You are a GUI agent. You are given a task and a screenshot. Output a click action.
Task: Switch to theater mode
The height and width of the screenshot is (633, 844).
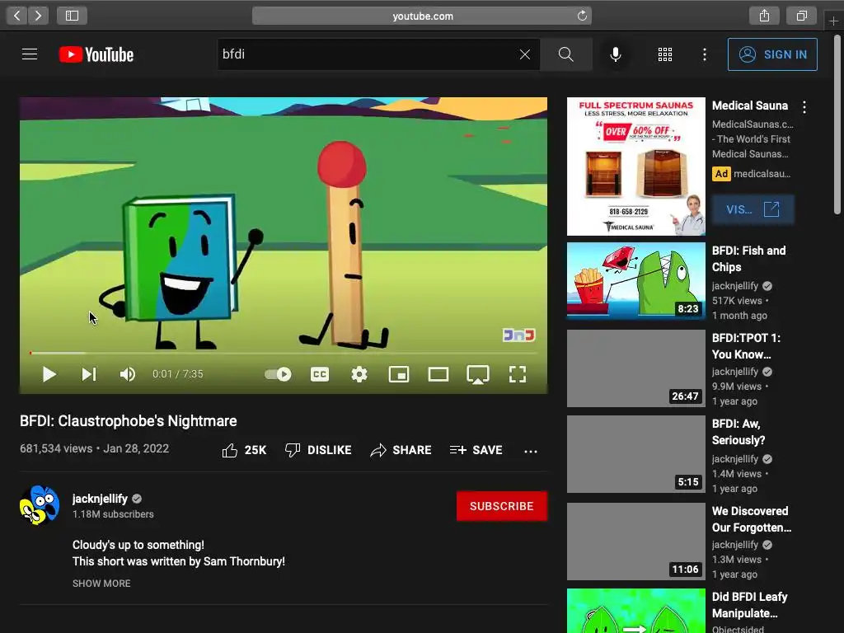[x=438, y=374]
